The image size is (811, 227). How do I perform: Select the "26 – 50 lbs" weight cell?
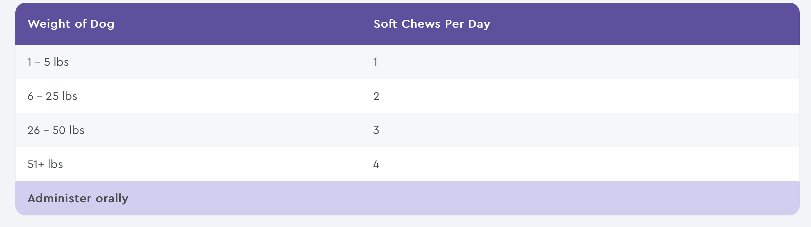point(56,130)
